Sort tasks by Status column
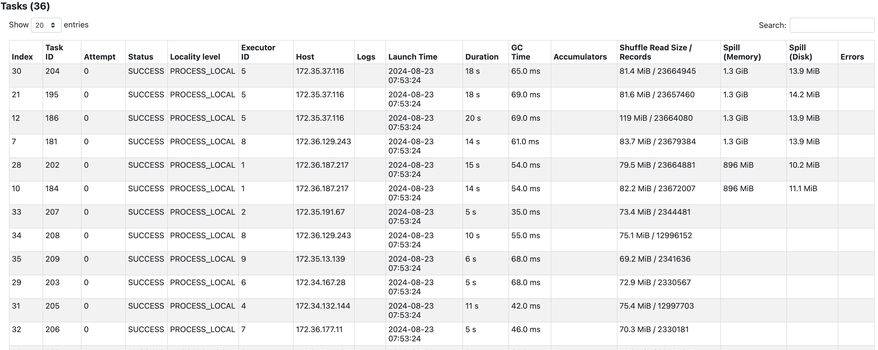This screenshot has width=878, height=350. 141,57
